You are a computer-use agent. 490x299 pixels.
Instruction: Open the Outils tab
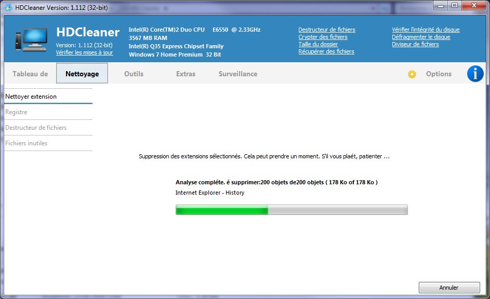coord(134,74)
